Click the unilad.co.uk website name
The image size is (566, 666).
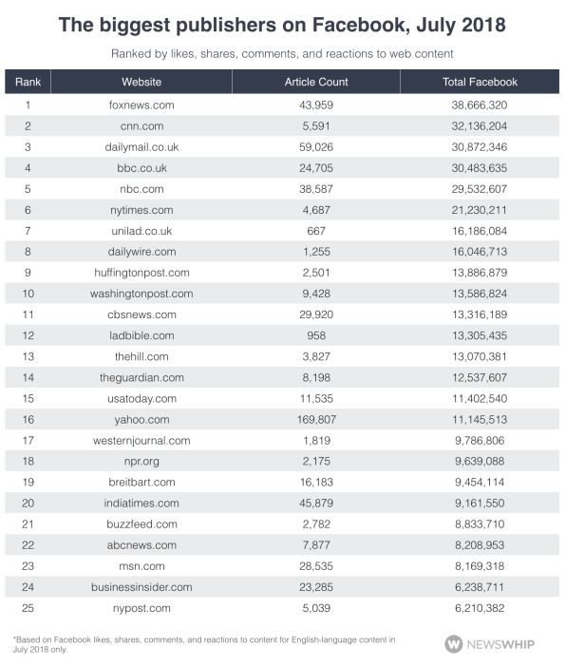[141, 231]
